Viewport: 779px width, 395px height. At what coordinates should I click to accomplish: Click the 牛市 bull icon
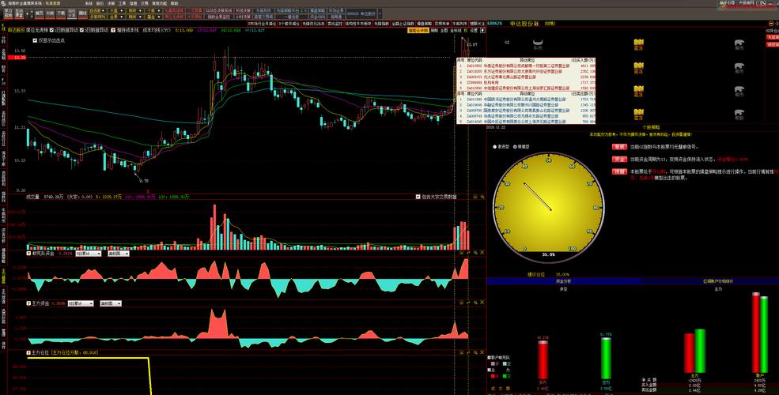pos(538,44)
